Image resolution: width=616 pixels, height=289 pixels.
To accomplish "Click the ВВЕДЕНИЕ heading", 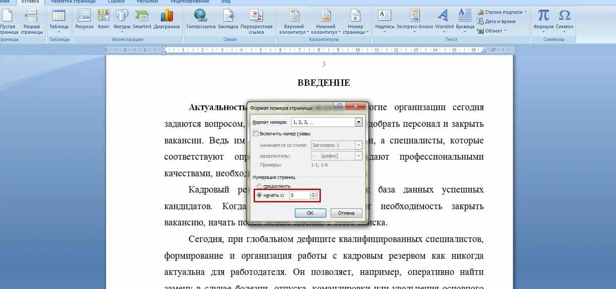I will coord(324,83).
